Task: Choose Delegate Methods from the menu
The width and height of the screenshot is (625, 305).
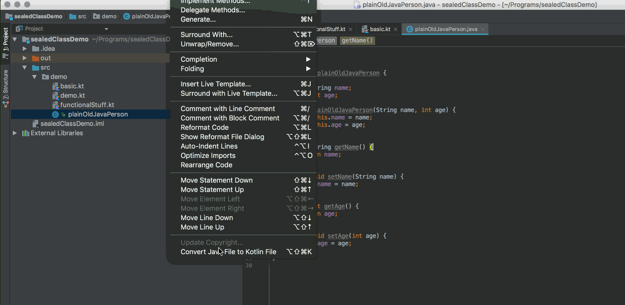Action: tap(243, 10)
